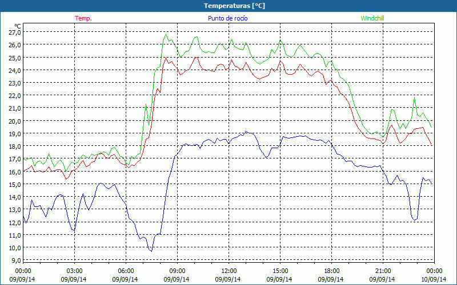Click the 23,0 y-axis value

coord(15,83)
